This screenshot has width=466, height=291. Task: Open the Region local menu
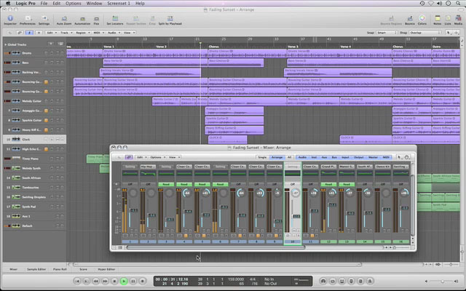click(x=82, y=33)
